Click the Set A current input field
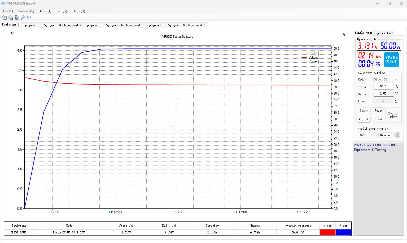 pos(383,87)
